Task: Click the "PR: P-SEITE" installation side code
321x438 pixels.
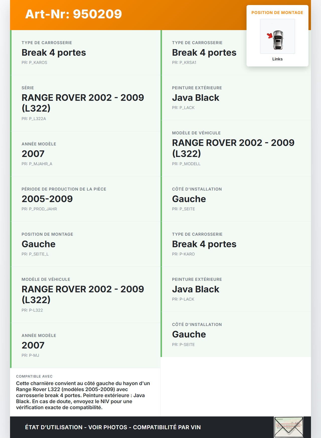Action: (x=183, y=344)
